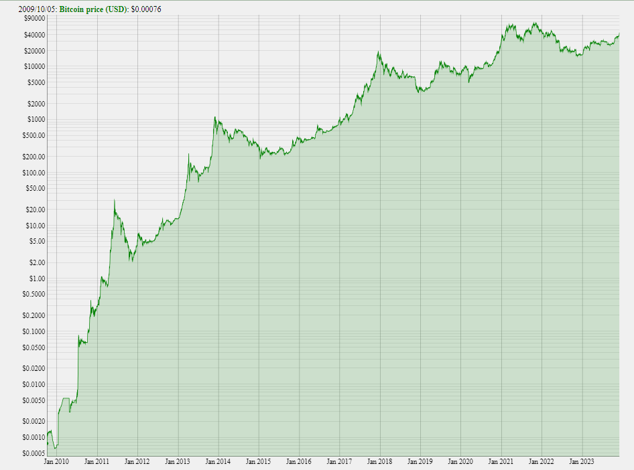
Task: Click the Jan 2019 x-axis label
Action: tap(420, 461)
